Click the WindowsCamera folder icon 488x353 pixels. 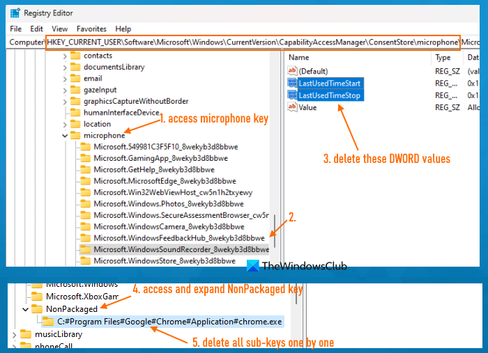tap(86, 226)
